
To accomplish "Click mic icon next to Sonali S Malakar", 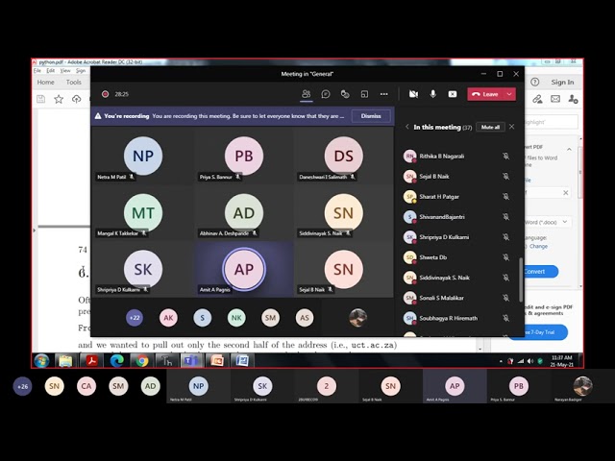I will [x=506, y=298].
